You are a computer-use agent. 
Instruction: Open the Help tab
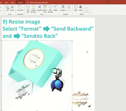pos(12,3)
